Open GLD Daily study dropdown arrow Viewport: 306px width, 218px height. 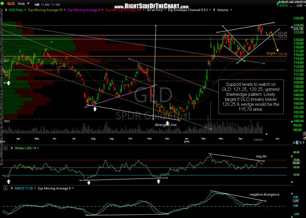(x=25, y=10)
